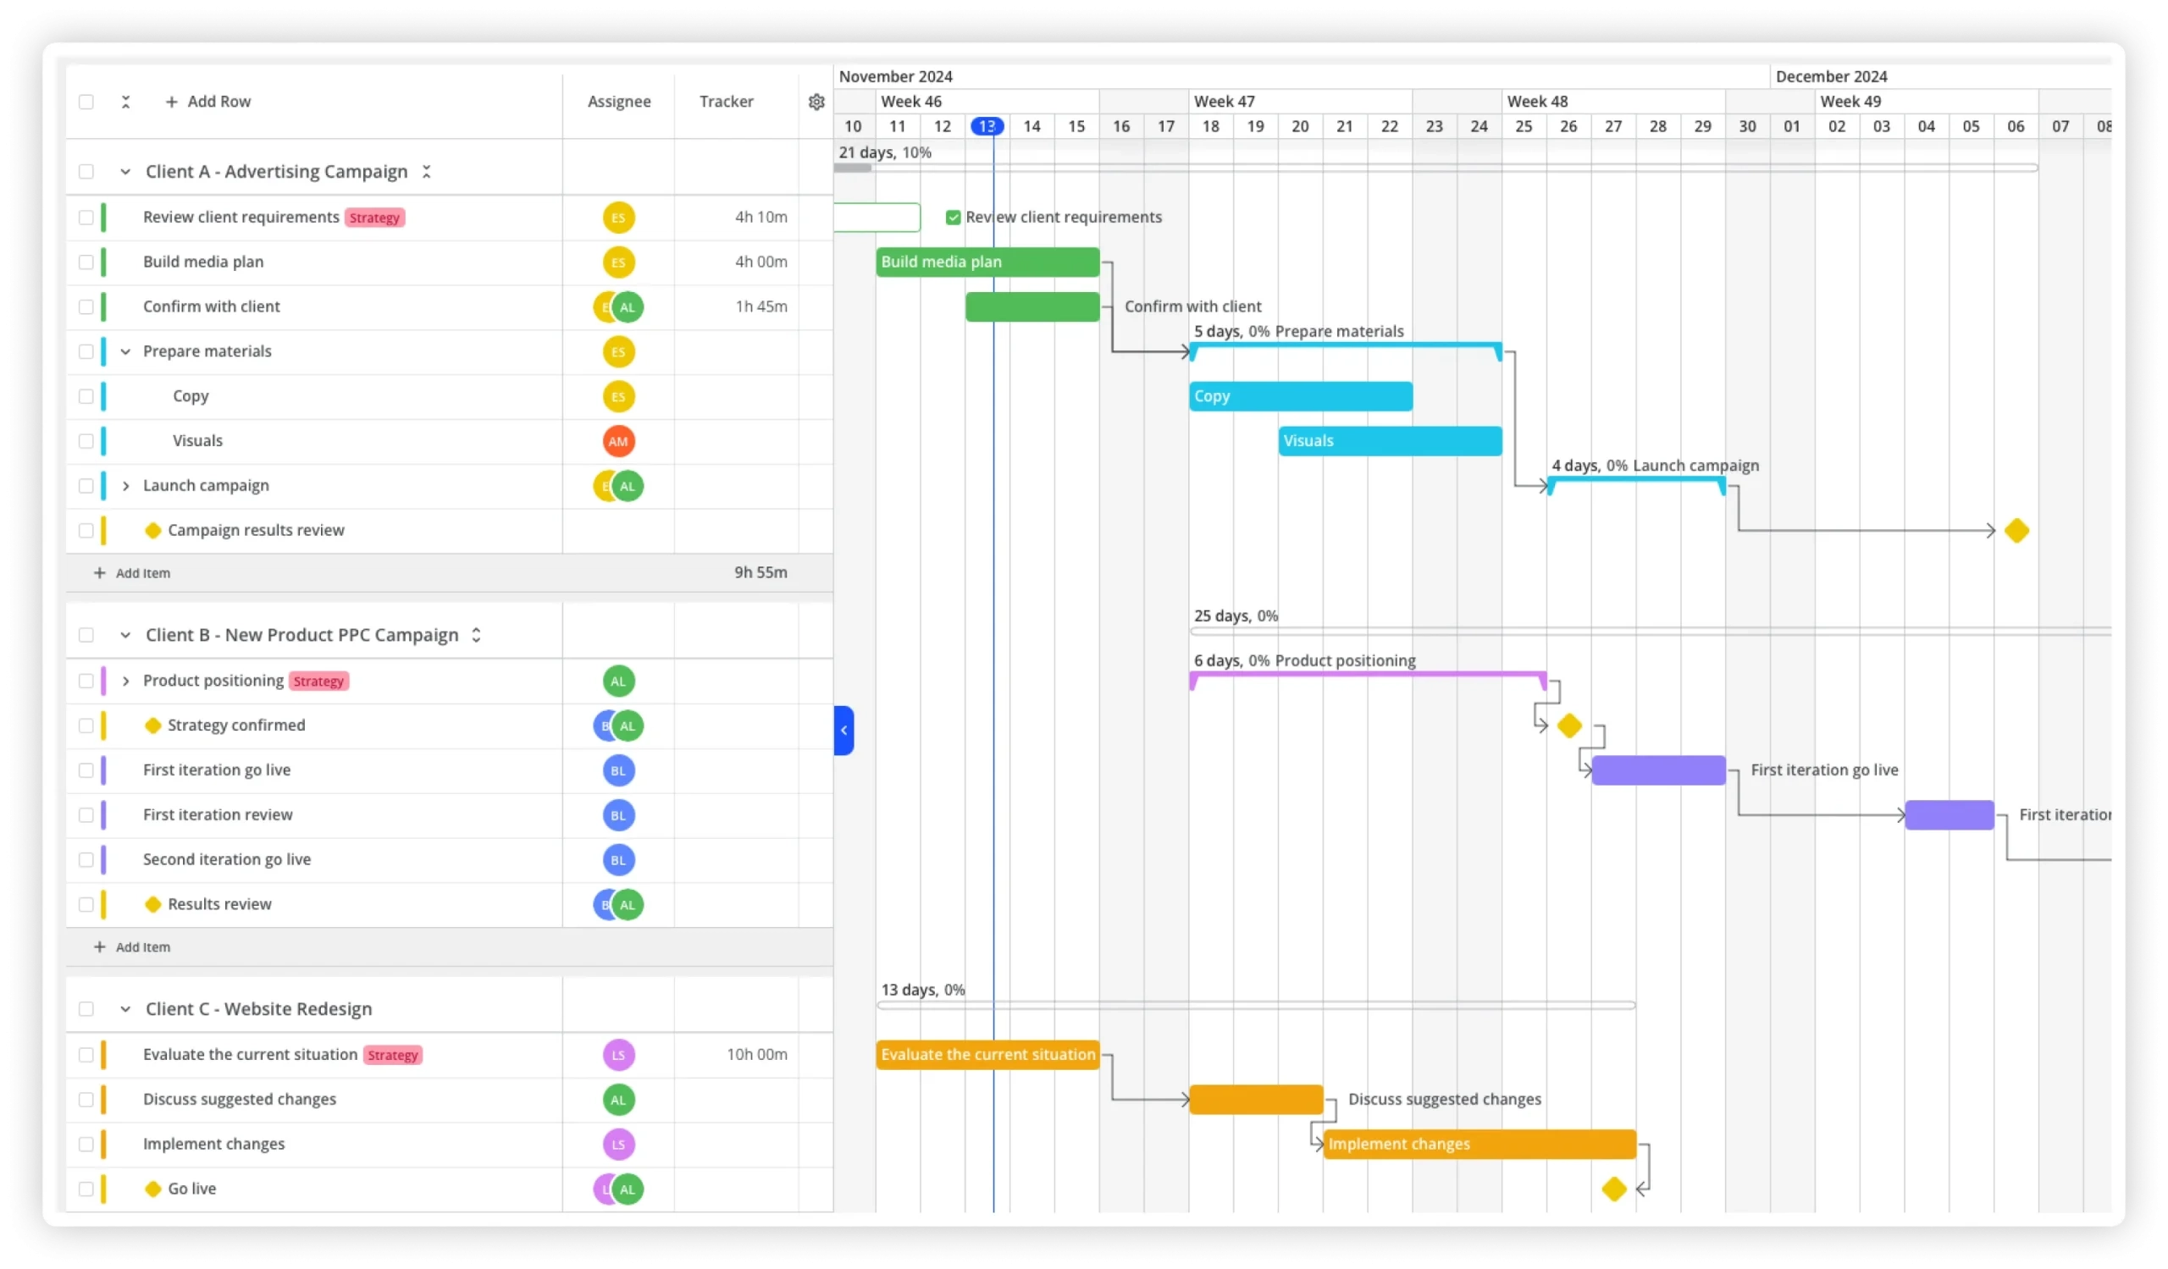Image resolution: width=2168 pixels, height=1269 pixels.
Task: Open the Gantt chart settings gear
Action: click(x=816, y=101)
